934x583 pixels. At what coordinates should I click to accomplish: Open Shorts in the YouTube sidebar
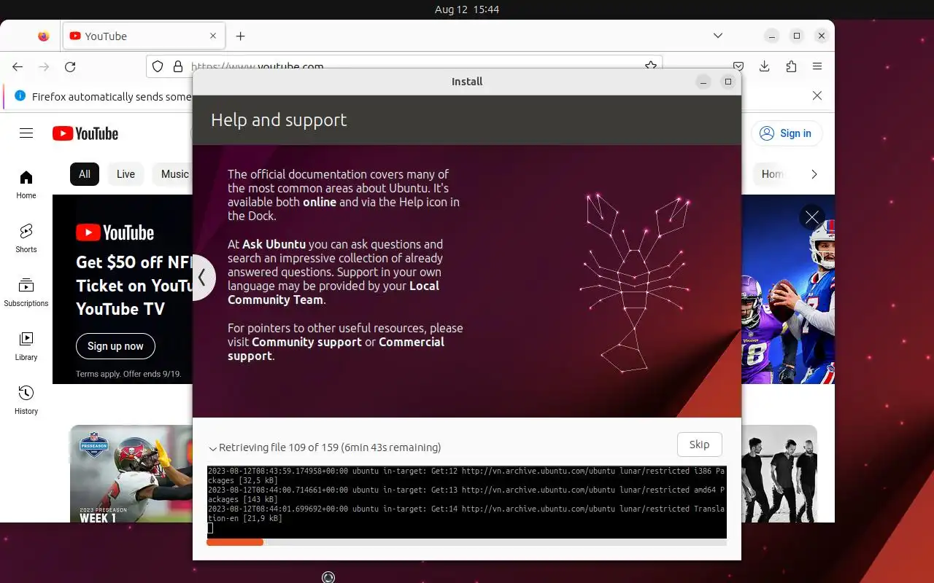[26, 238]
